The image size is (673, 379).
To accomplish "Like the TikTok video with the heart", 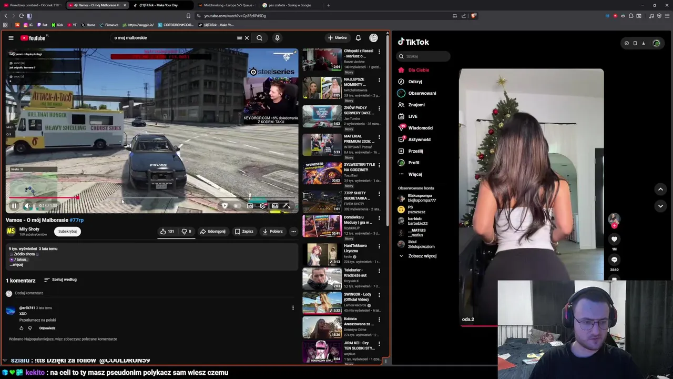I will click(x=614, y=239).
